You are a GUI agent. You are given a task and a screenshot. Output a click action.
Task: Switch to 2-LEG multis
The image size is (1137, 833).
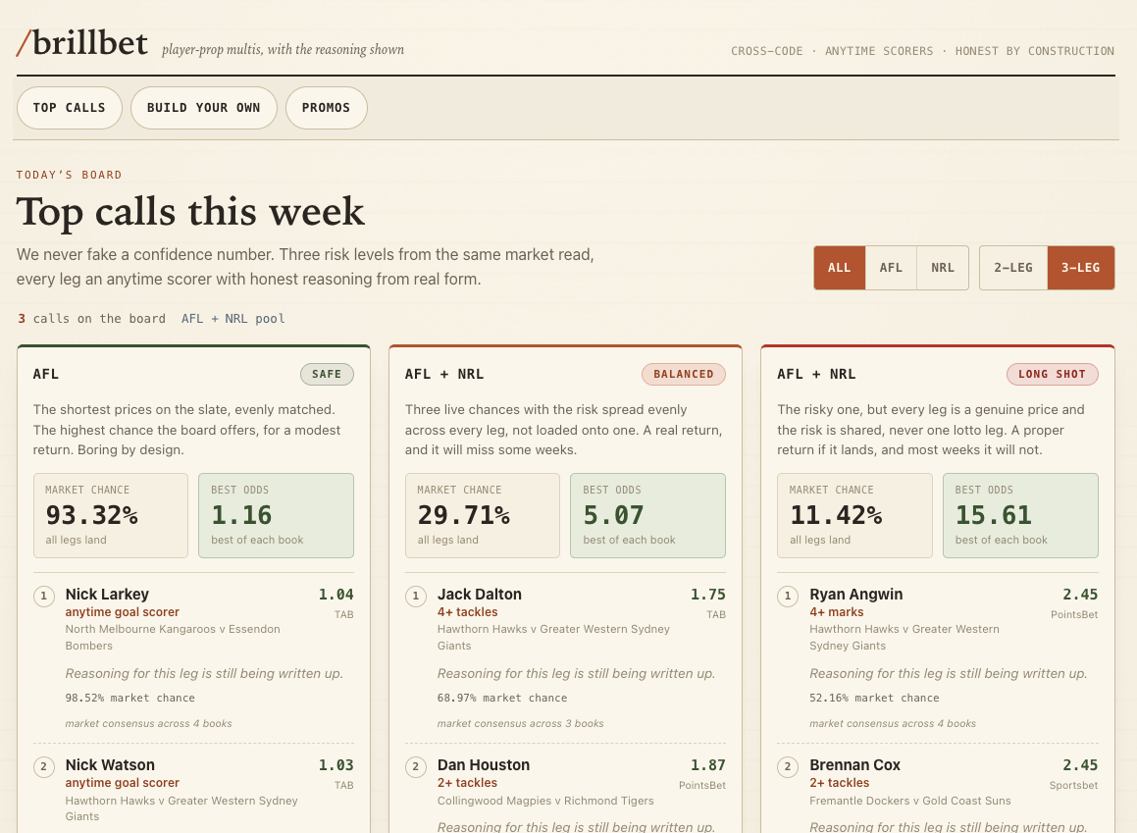click(x=1013, y=268)
